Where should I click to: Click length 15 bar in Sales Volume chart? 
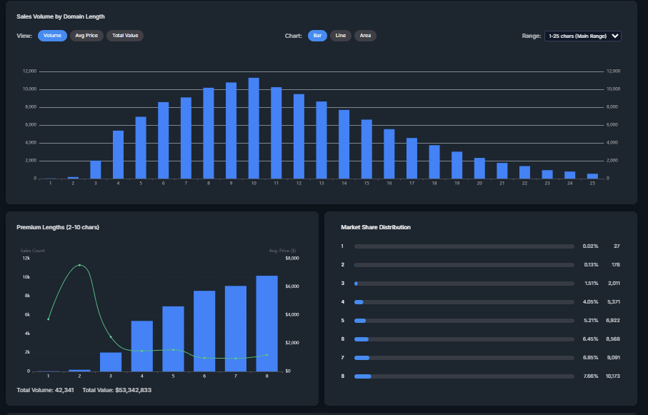tap(367, 149)
